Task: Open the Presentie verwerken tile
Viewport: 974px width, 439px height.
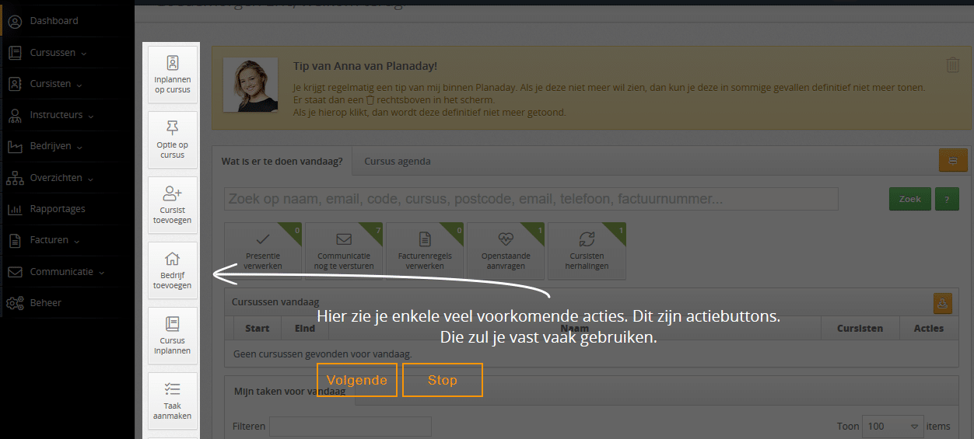Action: 262,251
